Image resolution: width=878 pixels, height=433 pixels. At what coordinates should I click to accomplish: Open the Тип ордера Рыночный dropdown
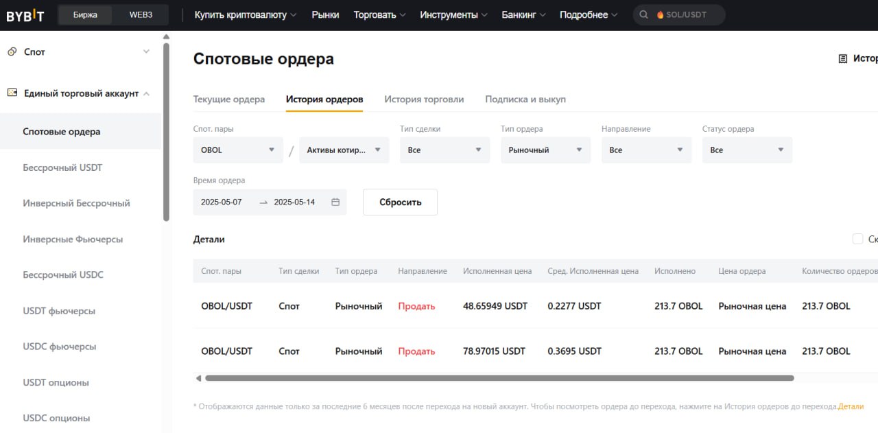pyautogui.click(x=545, y=150)
